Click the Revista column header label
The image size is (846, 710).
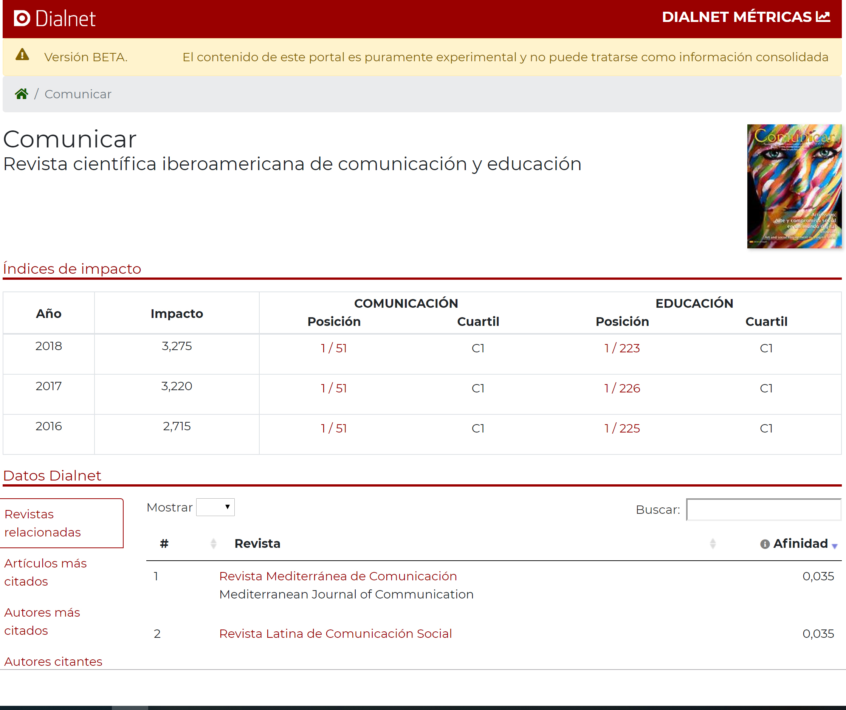point(257,544)
